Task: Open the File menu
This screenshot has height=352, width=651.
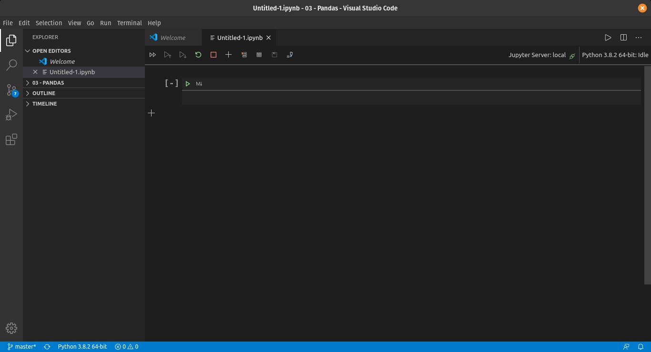Action: tap(8, 23)
